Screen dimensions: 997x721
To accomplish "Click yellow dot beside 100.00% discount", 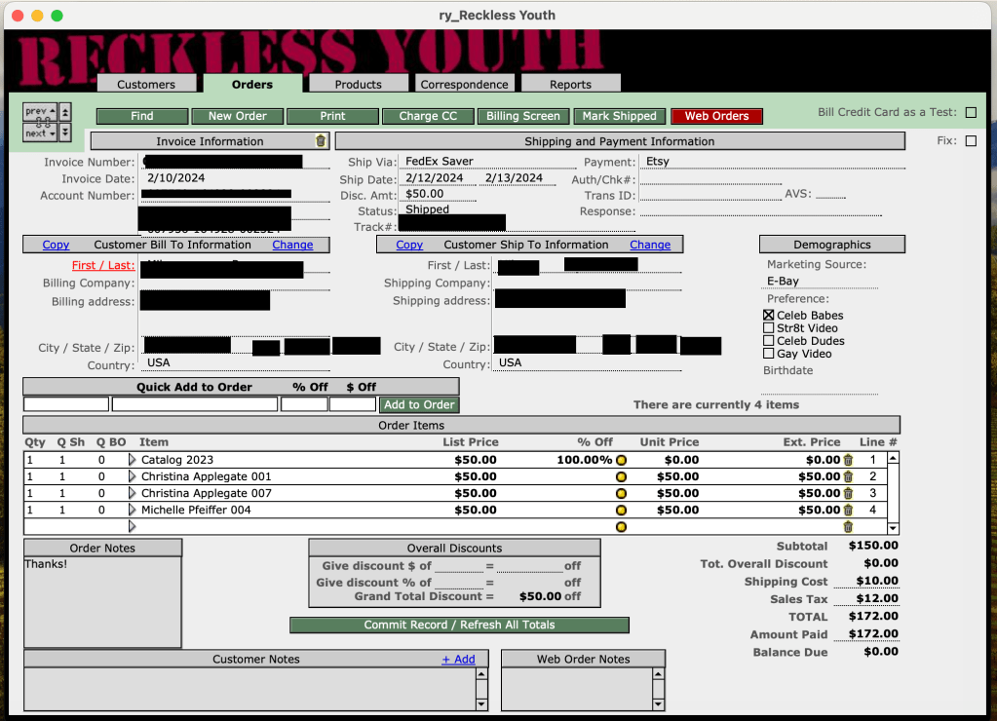I will coord(621,460).
